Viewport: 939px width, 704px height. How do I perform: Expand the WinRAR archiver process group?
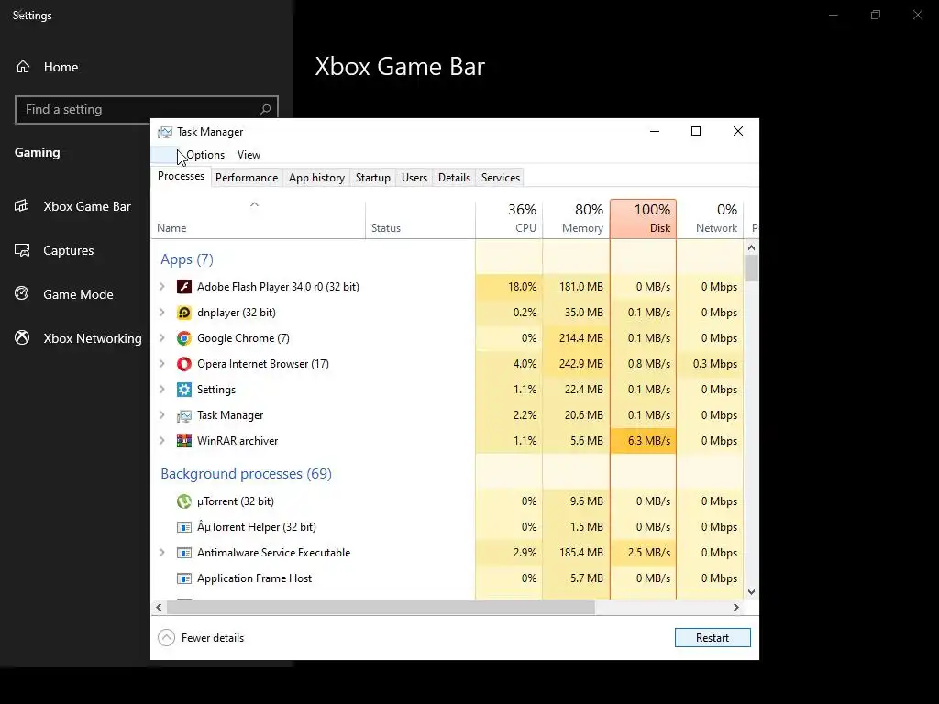(162, 441)
